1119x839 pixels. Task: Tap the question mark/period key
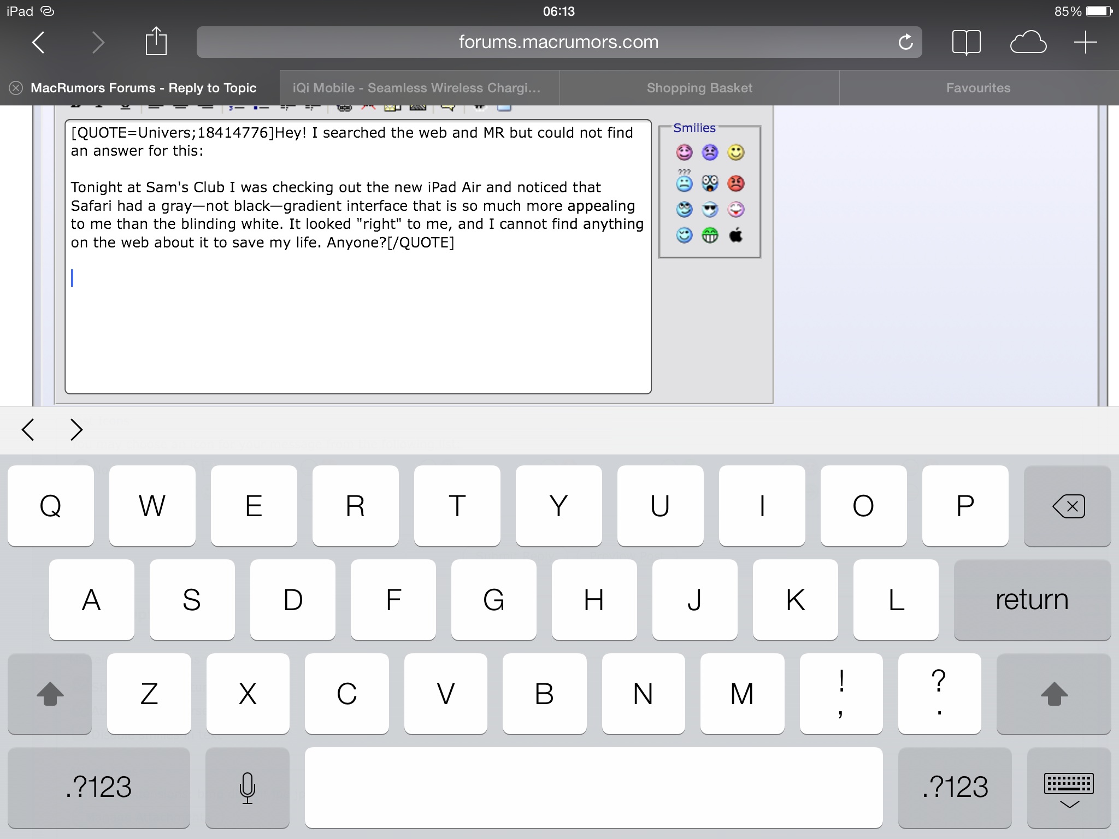tap(940, 694)
